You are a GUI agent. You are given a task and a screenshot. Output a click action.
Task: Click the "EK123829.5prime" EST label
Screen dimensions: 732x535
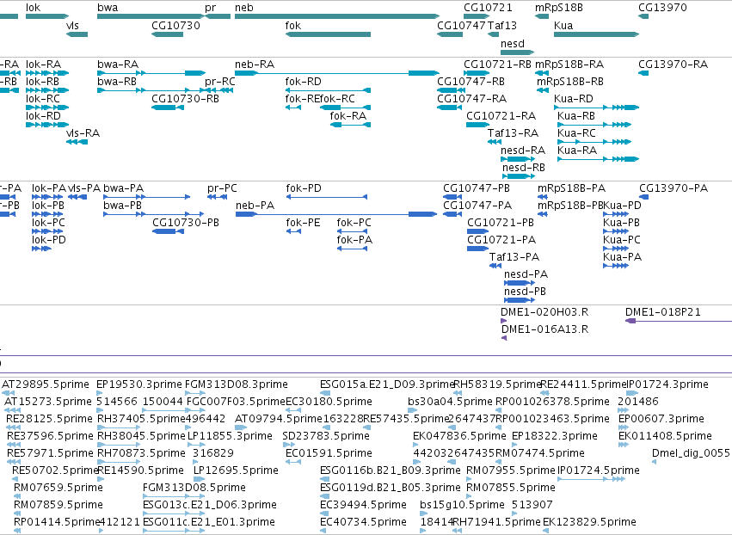(589, 521)
